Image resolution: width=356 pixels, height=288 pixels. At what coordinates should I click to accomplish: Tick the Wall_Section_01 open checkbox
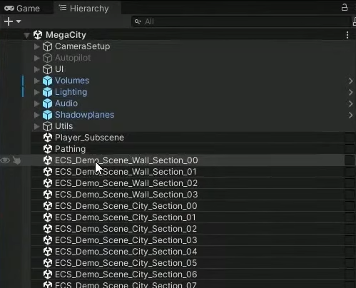click(350, 172)
